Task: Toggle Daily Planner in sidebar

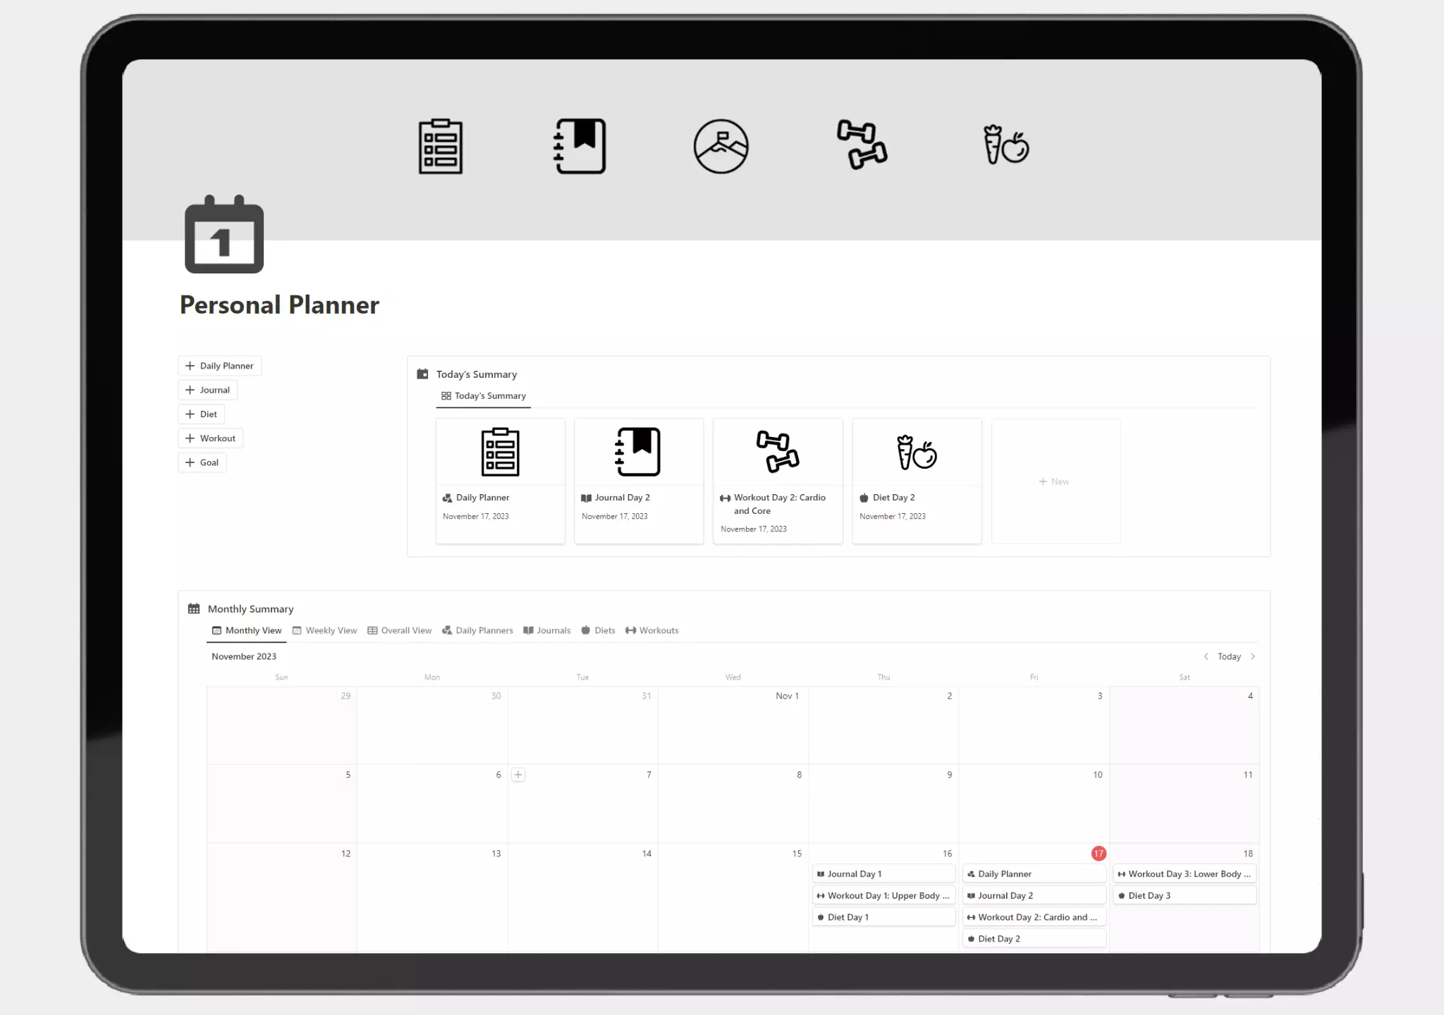Action: tap(219, 364)
